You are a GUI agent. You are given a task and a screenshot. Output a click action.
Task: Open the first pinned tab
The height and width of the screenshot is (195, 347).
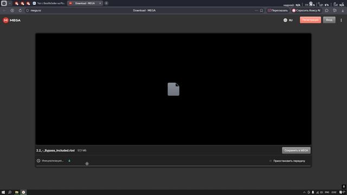point(17,3)
